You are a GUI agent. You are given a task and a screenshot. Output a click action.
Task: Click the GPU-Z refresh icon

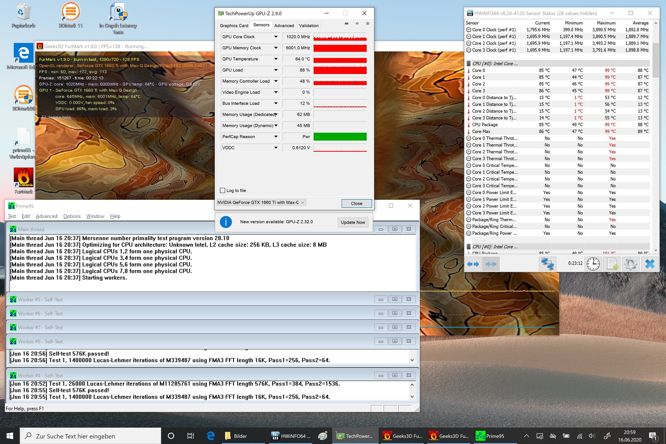pyautogui.click(x=357, y=24)
